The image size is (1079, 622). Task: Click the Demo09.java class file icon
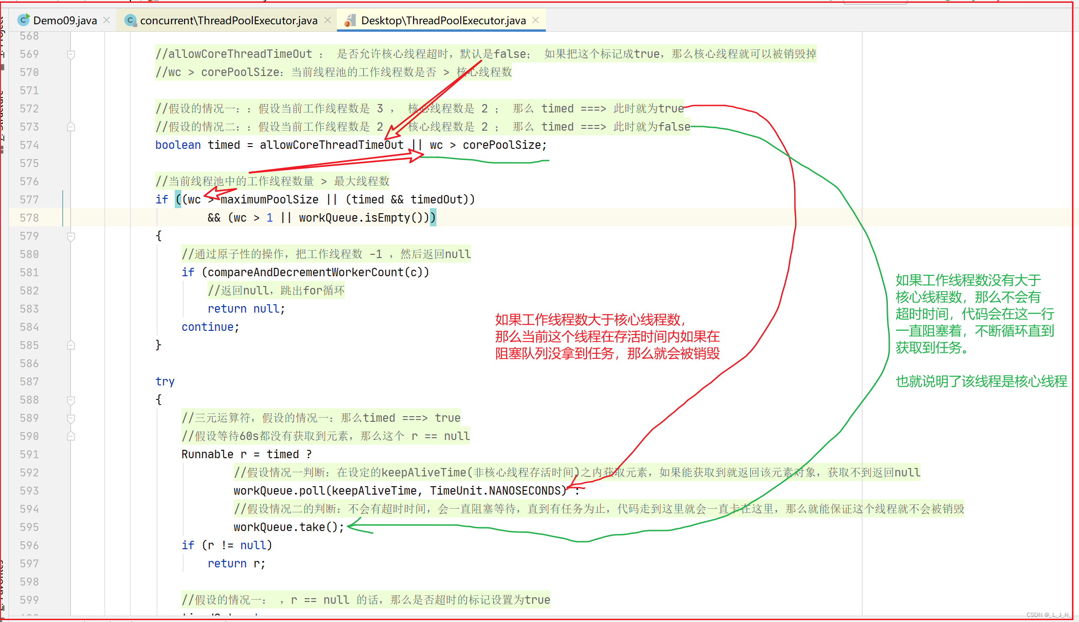coord(23,20)
